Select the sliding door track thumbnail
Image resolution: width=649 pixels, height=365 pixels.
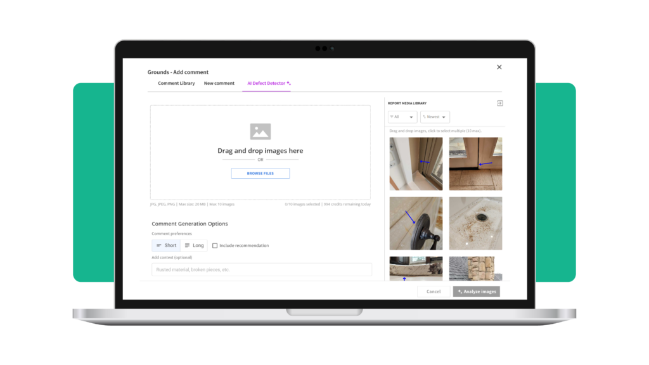tap(416, 163)
